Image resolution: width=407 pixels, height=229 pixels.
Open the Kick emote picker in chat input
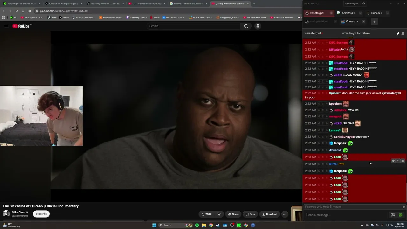(400, 215)
